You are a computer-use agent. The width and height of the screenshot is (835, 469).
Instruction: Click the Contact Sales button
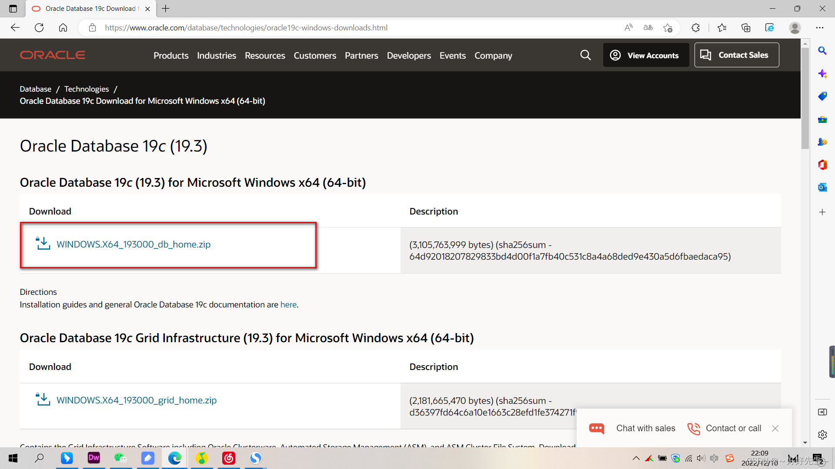click(737, 55)
